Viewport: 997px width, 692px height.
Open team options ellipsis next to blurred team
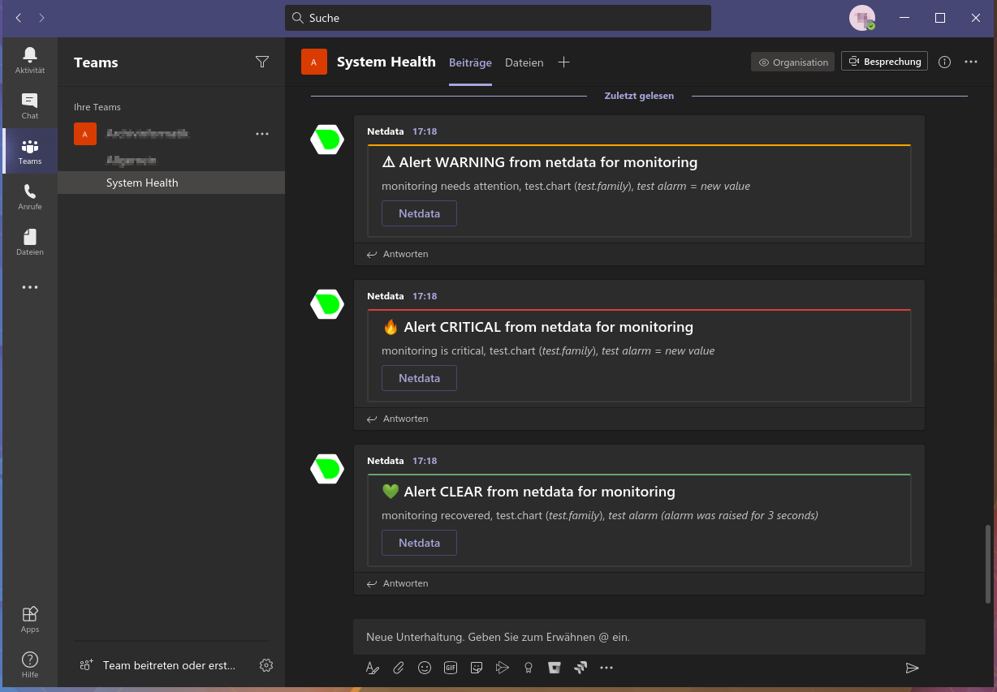(x=262, y=134)
